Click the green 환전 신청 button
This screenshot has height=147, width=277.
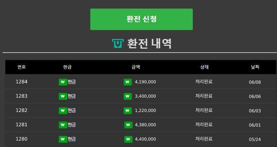tap(141, 19)
